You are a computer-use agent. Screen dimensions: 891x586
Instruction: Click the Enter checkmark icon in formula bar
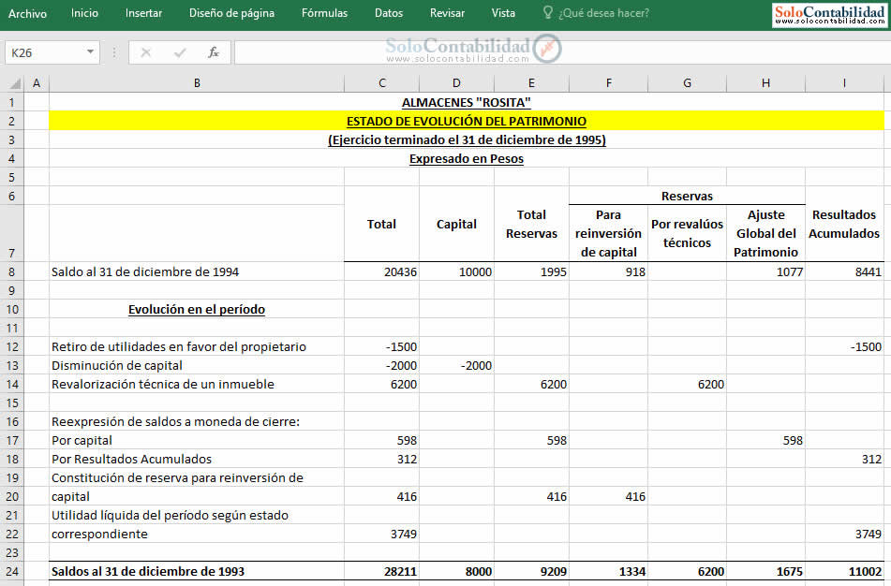point(180,52)
